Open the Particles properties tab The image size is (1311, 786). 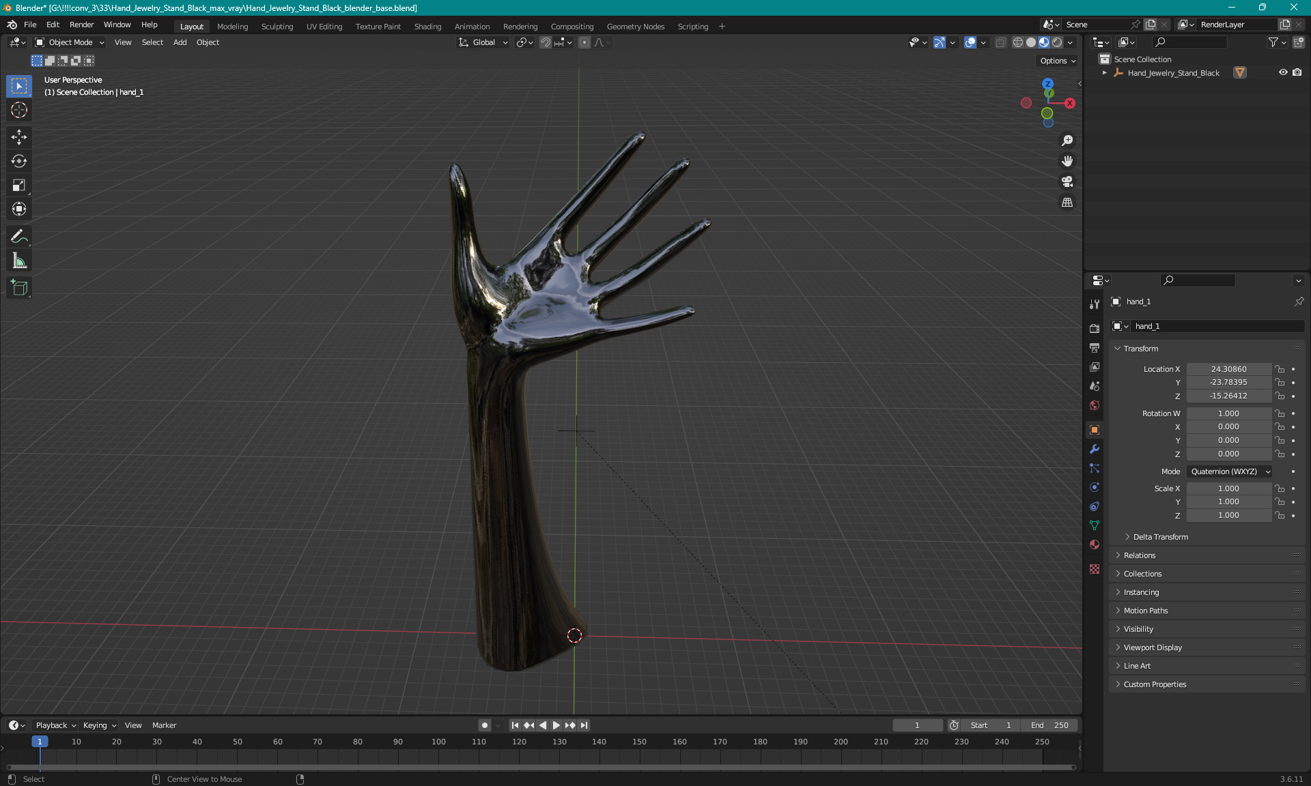pos(1095,468)
